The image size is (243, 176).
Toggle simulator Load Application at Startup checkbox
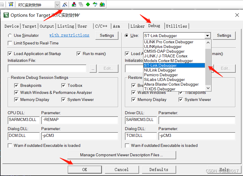(x=10, y=54)
